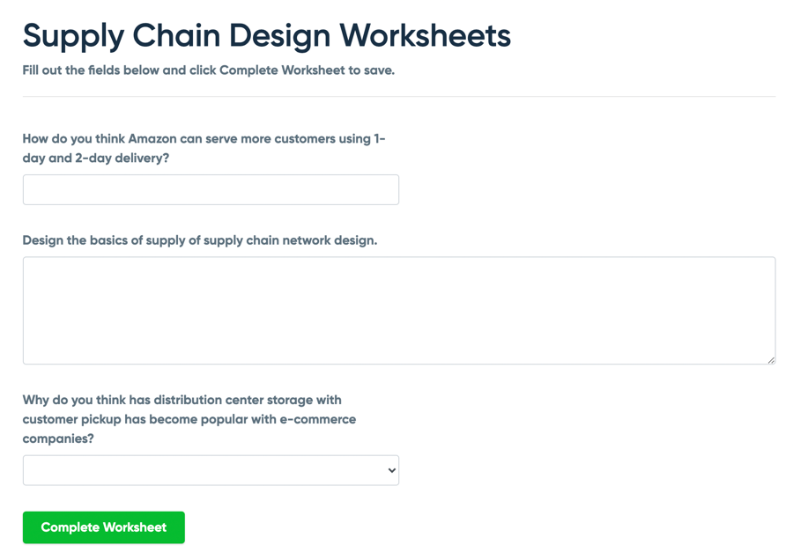Click the 'Design the basics' question label
The width and height of the screenshot is (793, 560).
coord(199,239)
